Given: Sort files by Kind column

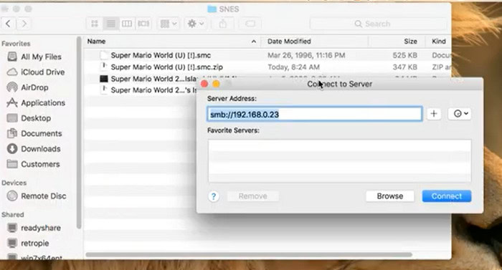Looking at the screenshot, I should pyautogui.click(x=439, y=42).
